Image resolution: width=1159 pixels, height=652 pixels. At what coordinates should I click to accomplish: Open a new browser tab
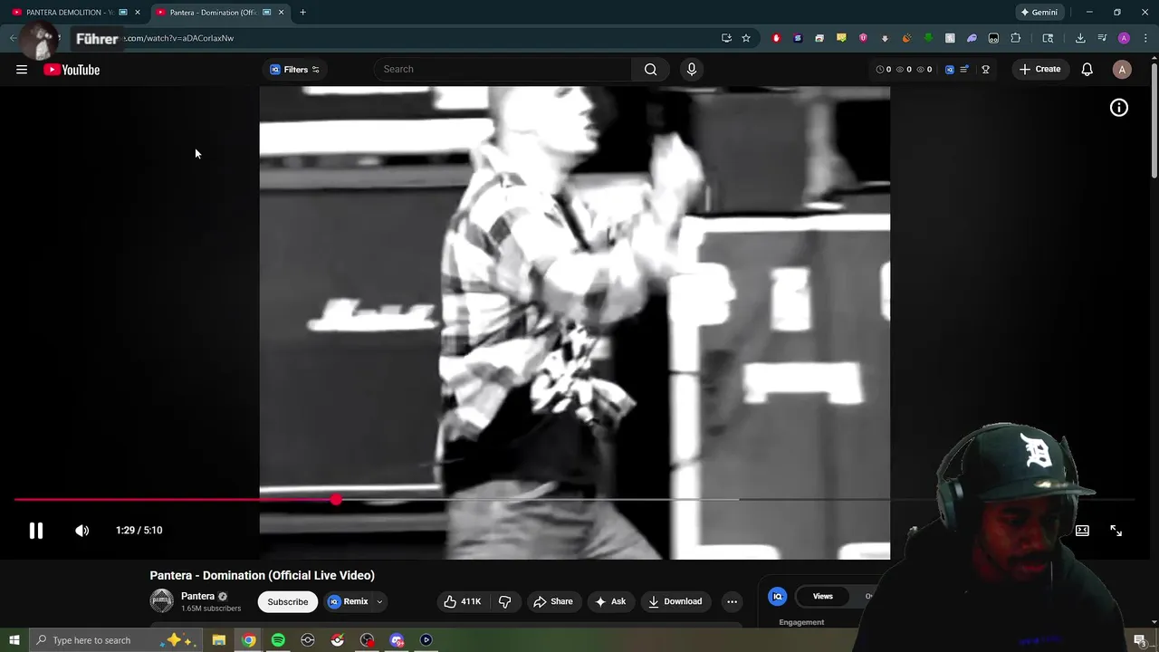302,13
